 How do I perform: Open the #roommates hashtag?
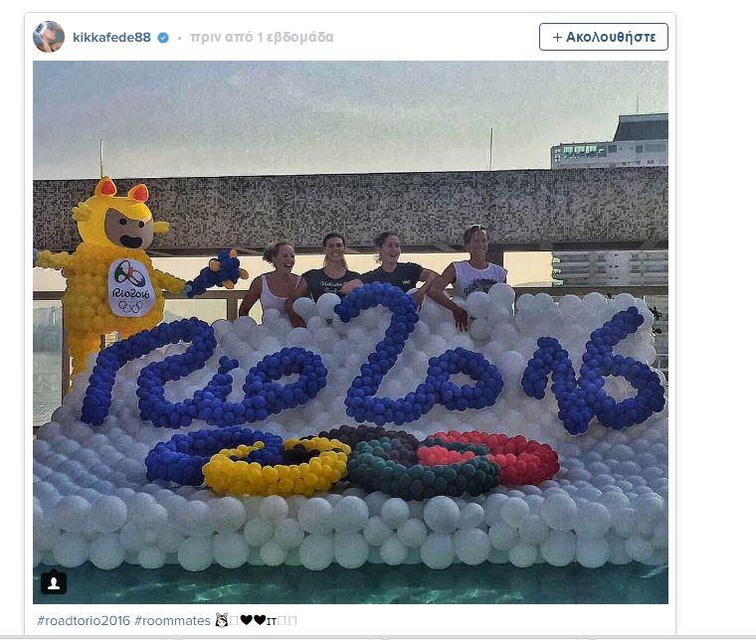pyautogui.click(x=173, y=621)
